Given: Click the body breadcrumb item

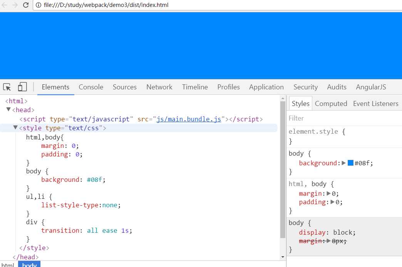Looking at the screenshot, I should tap(29, 264).
